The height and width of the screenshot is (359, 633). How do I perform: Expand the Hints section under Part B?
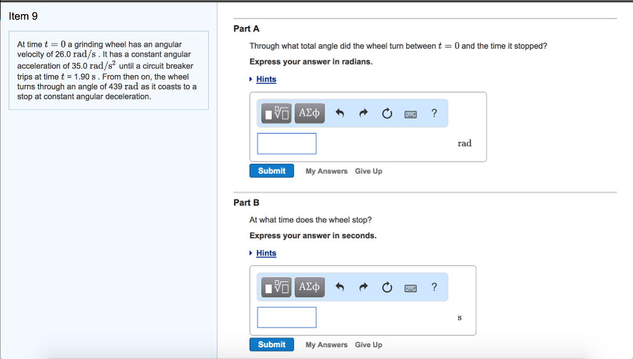[266, 253]
